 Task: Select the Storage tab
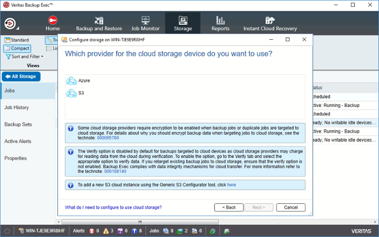(x=183, y=23)
